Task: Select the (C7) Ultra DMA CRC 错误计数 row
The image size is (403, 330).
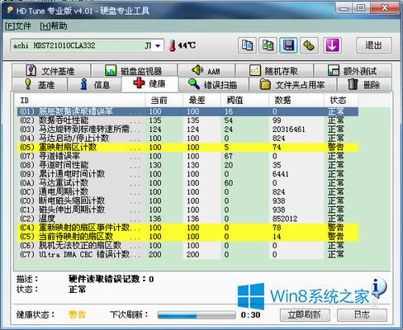Action: coord(187,254)
